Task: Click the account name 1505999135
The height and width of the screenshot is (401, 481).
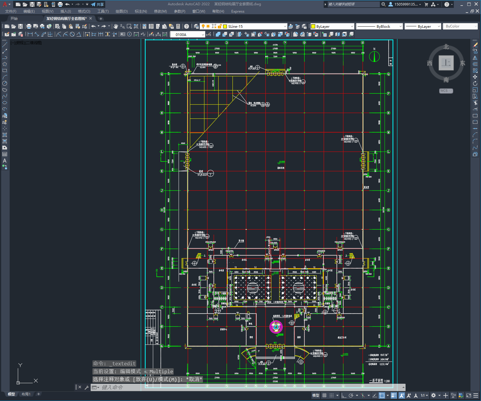Action: click(x=406, y=4)
